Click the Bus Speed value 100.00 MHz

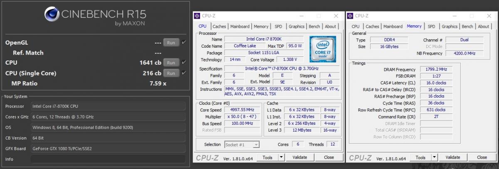242,123
